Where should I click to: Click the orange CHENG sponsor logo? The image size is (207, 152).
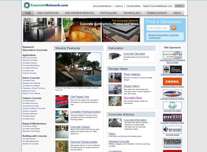tap(172, 81)
